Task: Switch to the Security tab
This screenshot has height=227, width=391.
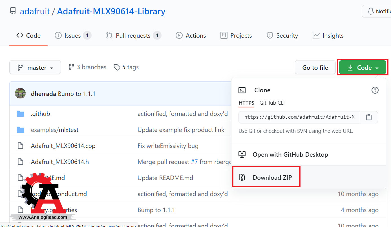Action: point(282,36)
